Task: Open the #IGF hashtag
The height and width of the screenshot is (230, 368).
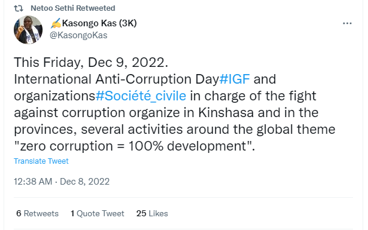Action: pyautogui.click(x=234, y=79)
